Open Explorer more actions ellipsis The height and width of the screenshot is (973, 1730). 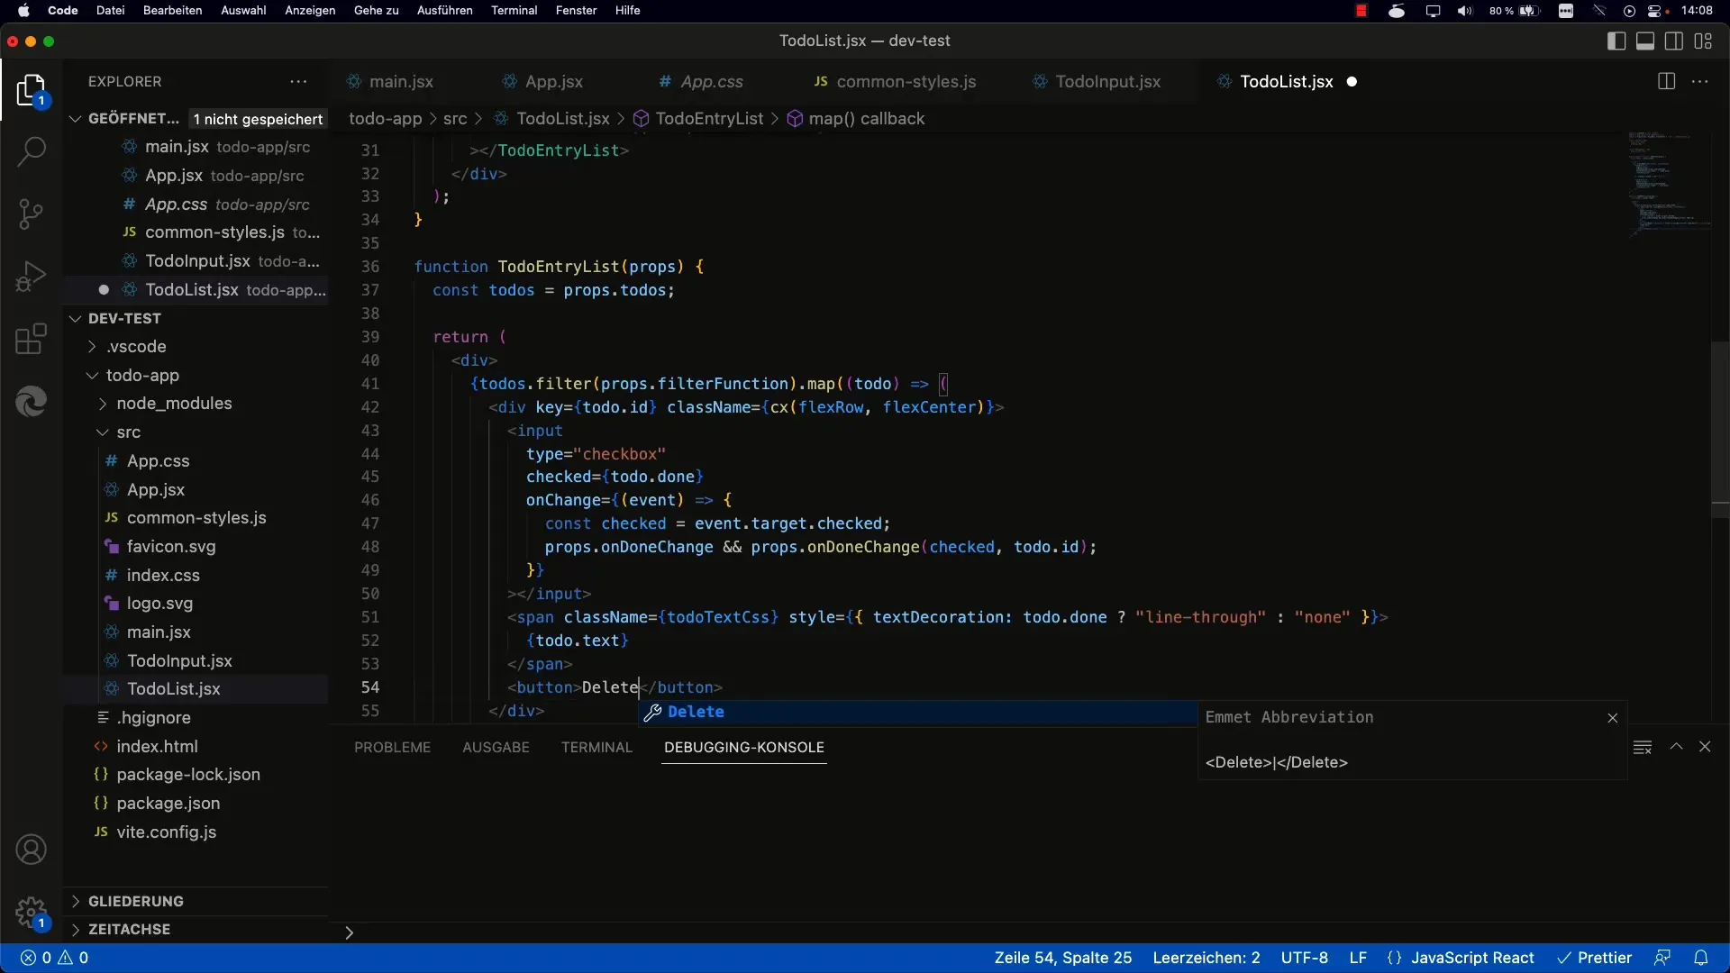click(x=298, y=81)
